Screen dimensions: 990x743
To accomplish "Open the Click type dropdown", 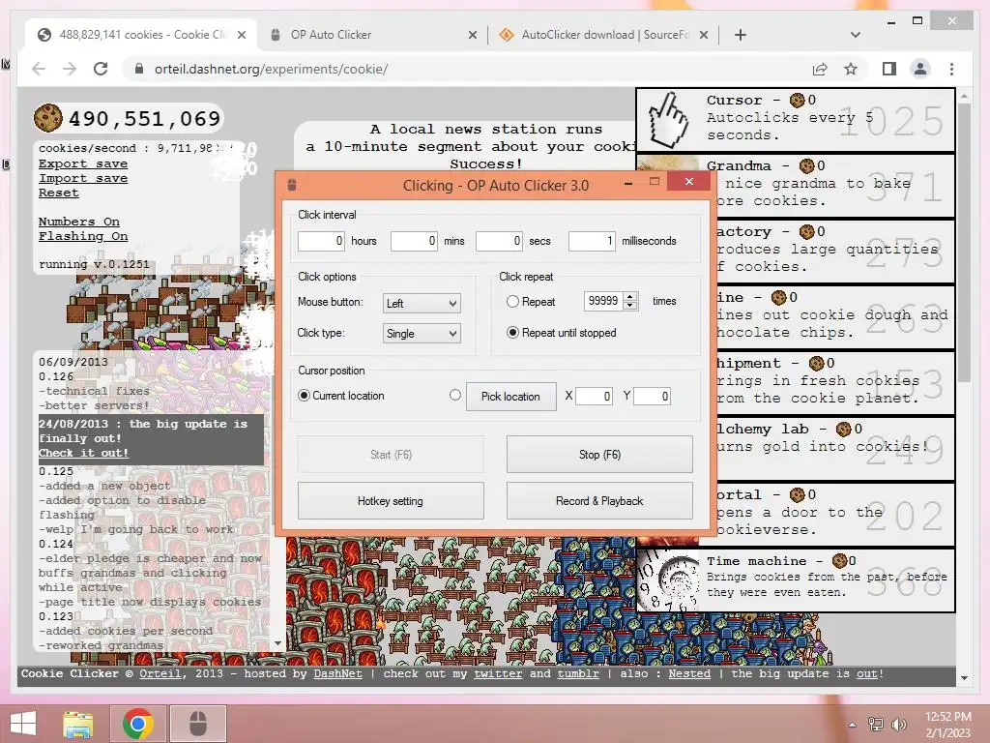I will [x=422, y=334].
